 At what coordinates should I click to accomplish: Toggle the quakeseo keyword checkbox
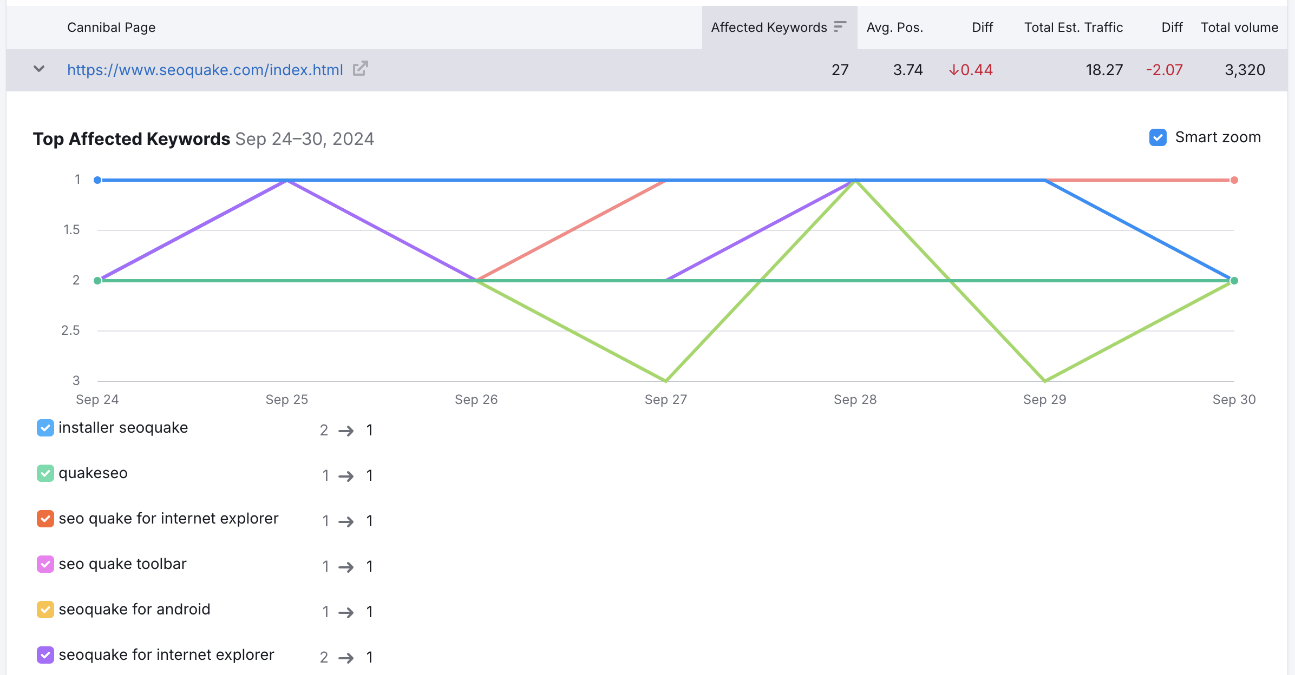pyautogui.click(x=45, y=473)
